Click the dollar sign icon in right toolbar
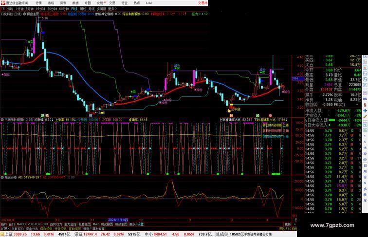The width and height of the screenshot is (368, 237). (x=365, y=105)
